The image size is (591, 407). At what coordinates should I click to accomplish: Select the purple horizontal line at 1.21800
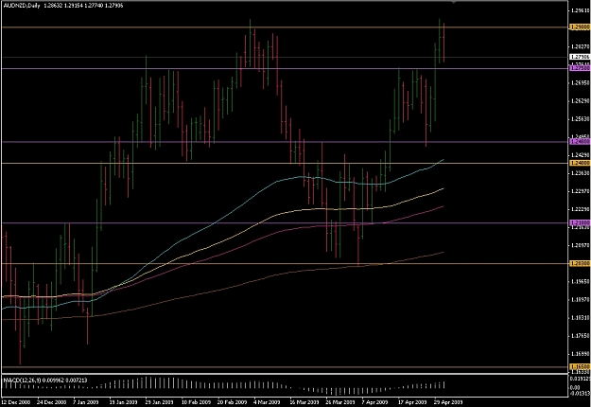pyautogui.click(x=285, y=223)
